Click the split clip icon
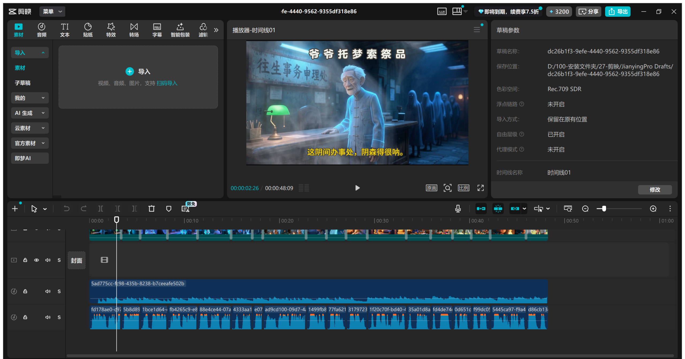The height and width of the screenshot is (359, 685). pyautogui.click(x=101, y=209)
